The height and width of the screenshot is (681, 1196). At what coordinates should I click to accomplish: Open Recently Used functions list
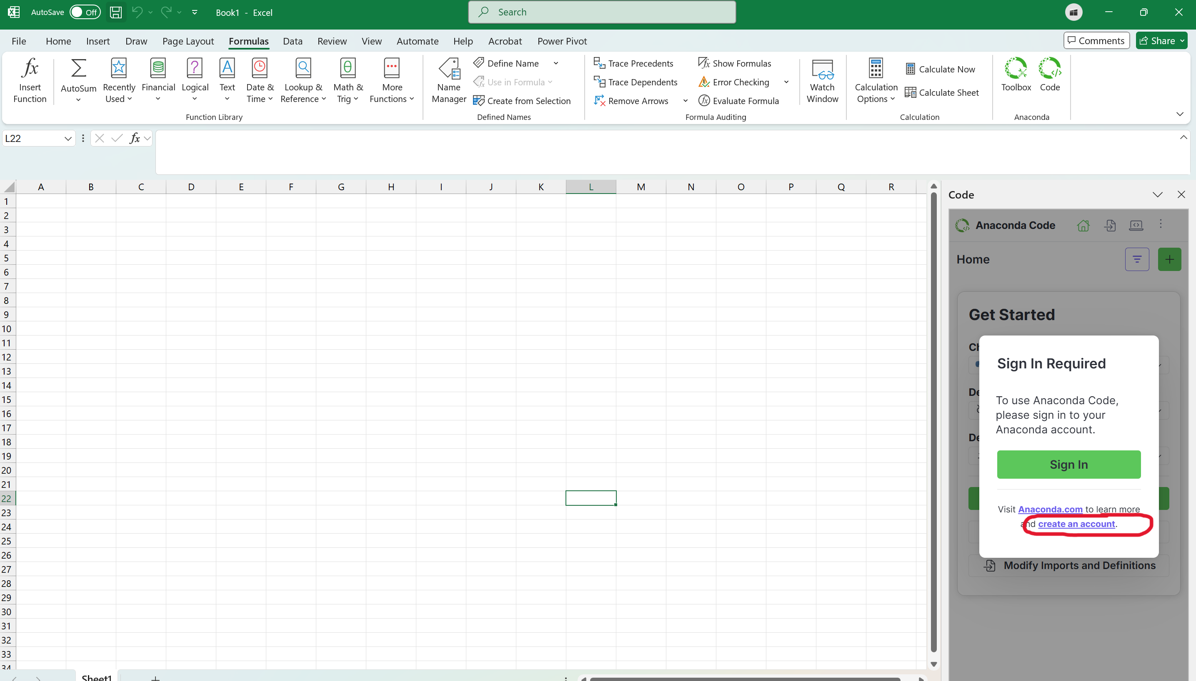[119, 80]
